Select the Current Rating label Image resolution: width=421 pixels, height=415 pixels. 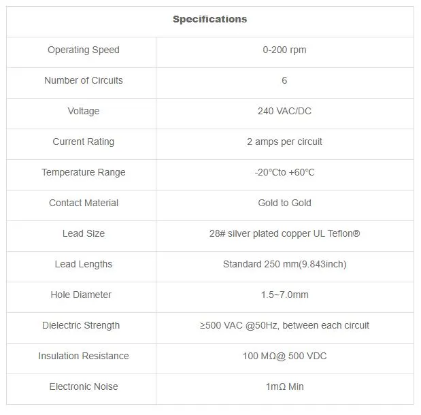coord(84,142)
